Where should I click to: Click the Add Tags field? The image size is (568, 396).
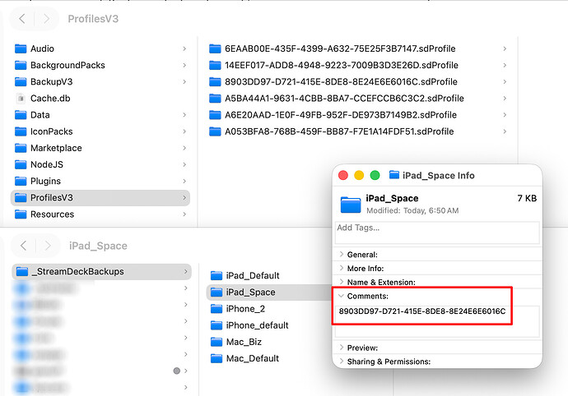pyautogui.click(x=437, y=233)
